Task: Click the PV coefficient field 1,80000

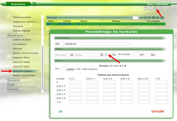Action: coord(68,69)
